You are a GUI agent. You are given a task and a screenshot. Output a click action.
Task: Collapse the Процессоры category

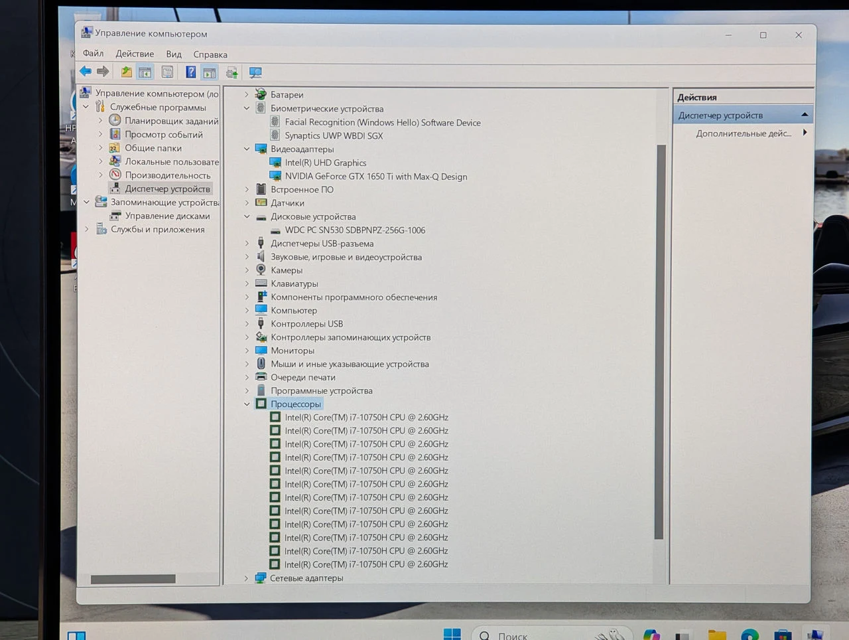(247, 404)
